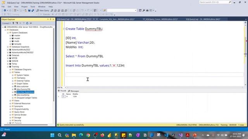Select Dropped Ledger Tables folder
Image resolution: width=248 pixels, height=139 pixels.
(27, 98)
